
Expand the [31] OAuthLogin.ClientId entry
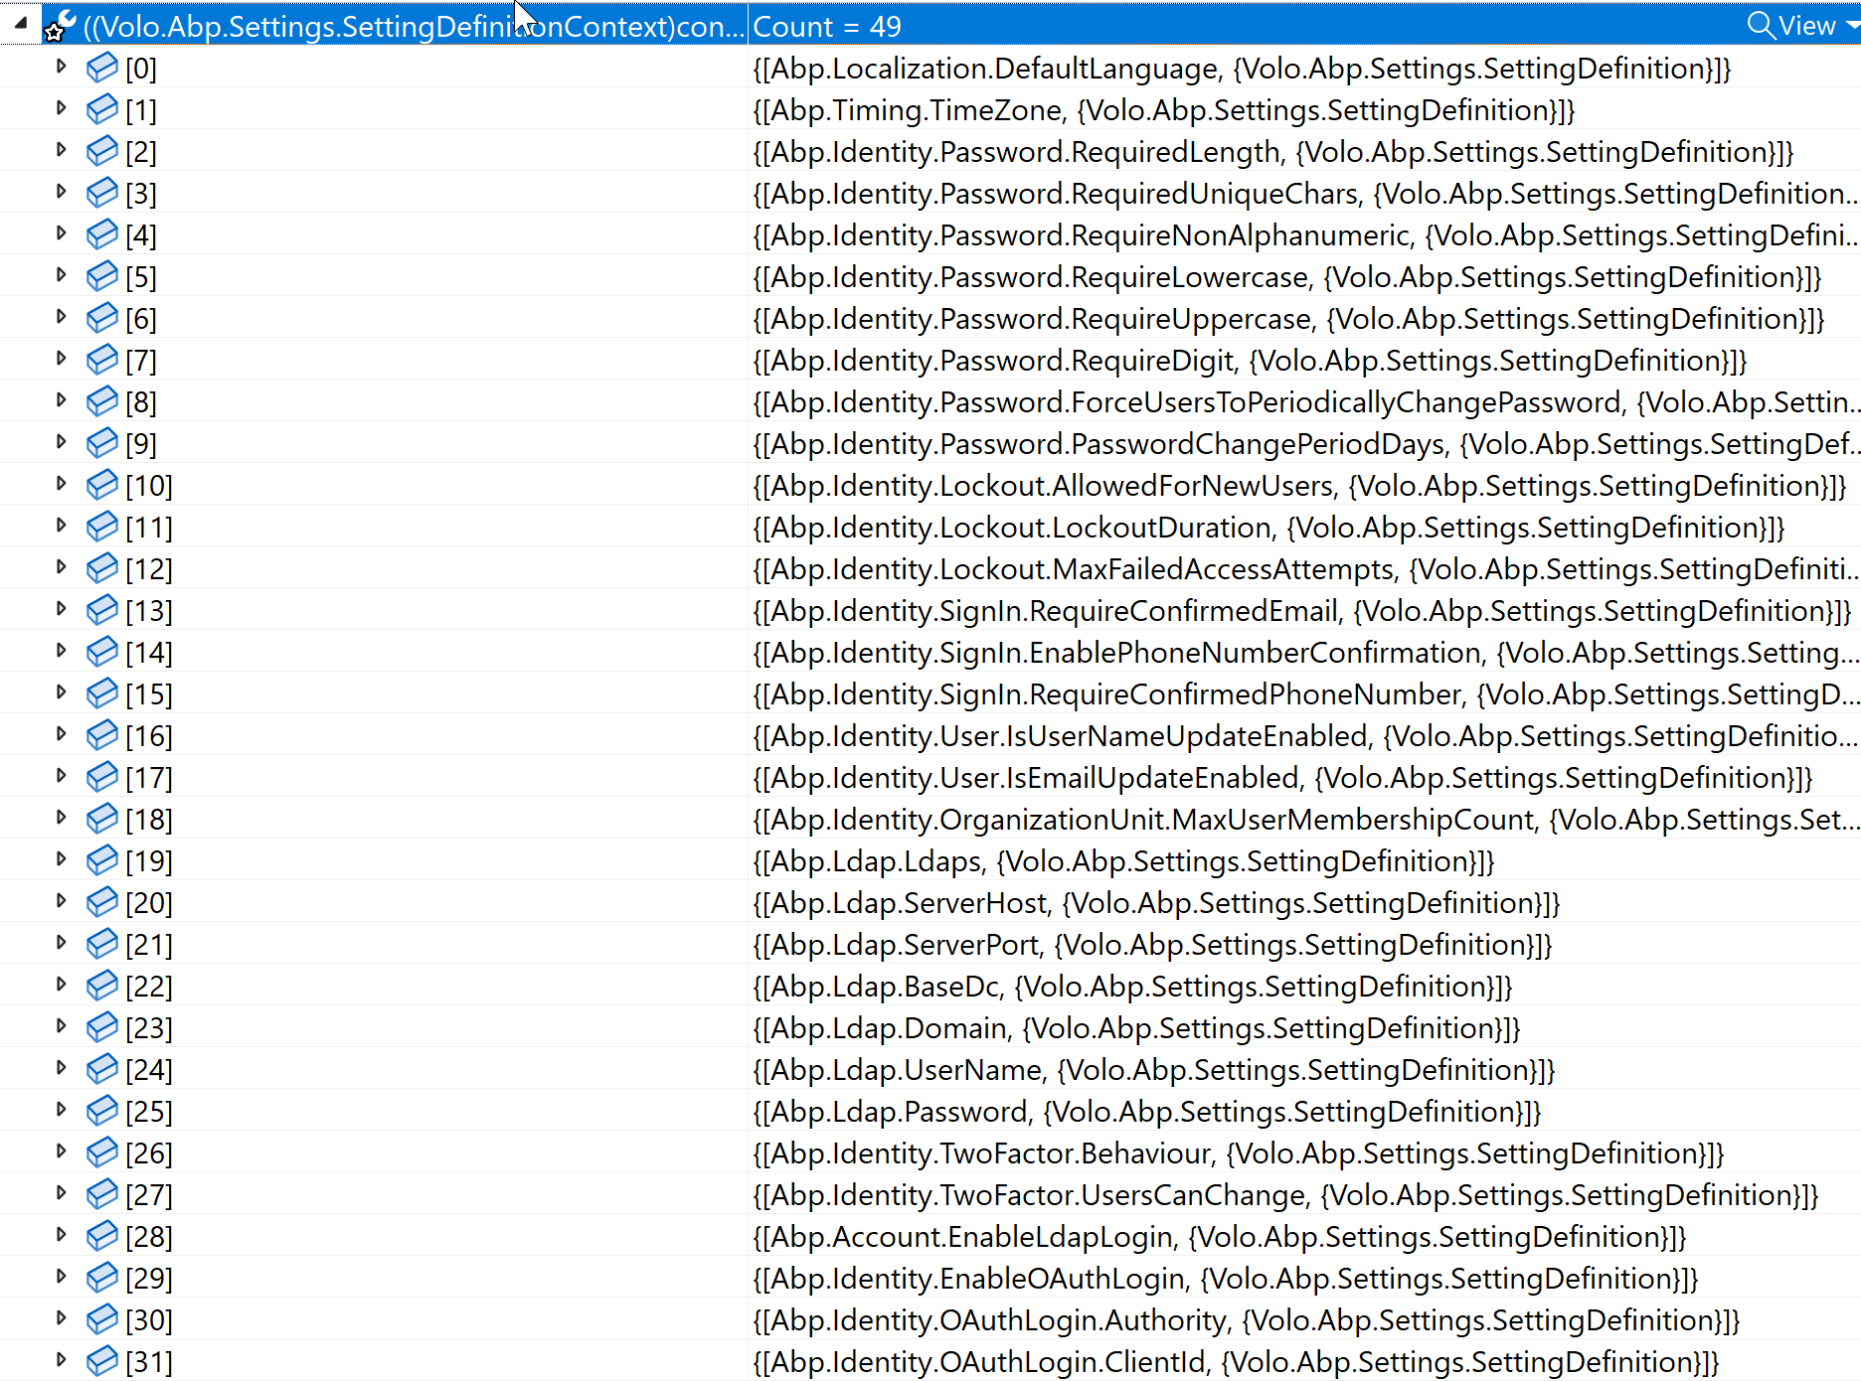point(61,1360)
